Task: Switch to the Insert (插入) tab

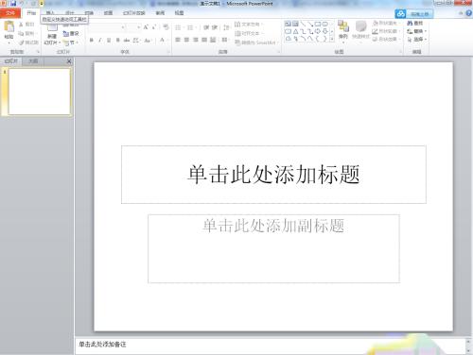Action: (x=50, y=13)
